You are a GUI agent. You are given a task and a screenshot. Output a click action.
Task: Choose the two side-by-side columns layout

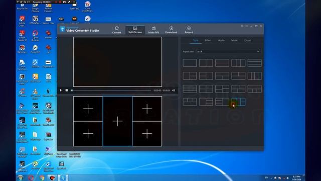[x=206, y=63]
